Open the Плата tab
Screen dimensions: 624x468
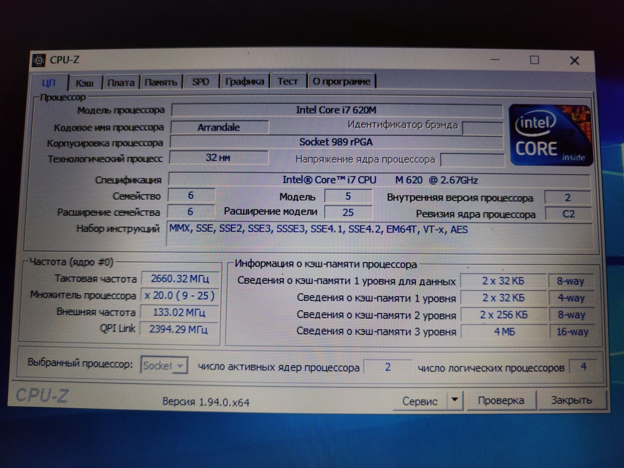121,82
